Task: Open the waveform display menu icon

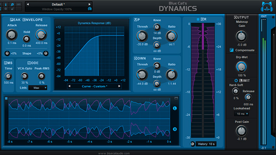Action: click(6, 98)
